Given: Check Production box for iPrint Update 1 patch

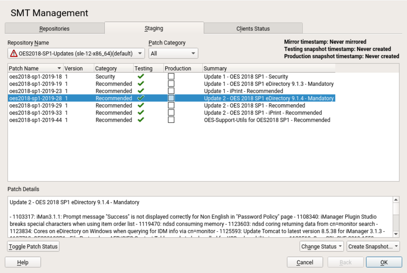Looking at the screenshot, I should pyautogui.click(x=171, y=91).
